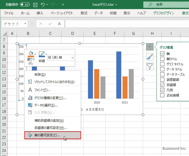
Task: Check the データ テーブル checkbox
Action: 162,74
